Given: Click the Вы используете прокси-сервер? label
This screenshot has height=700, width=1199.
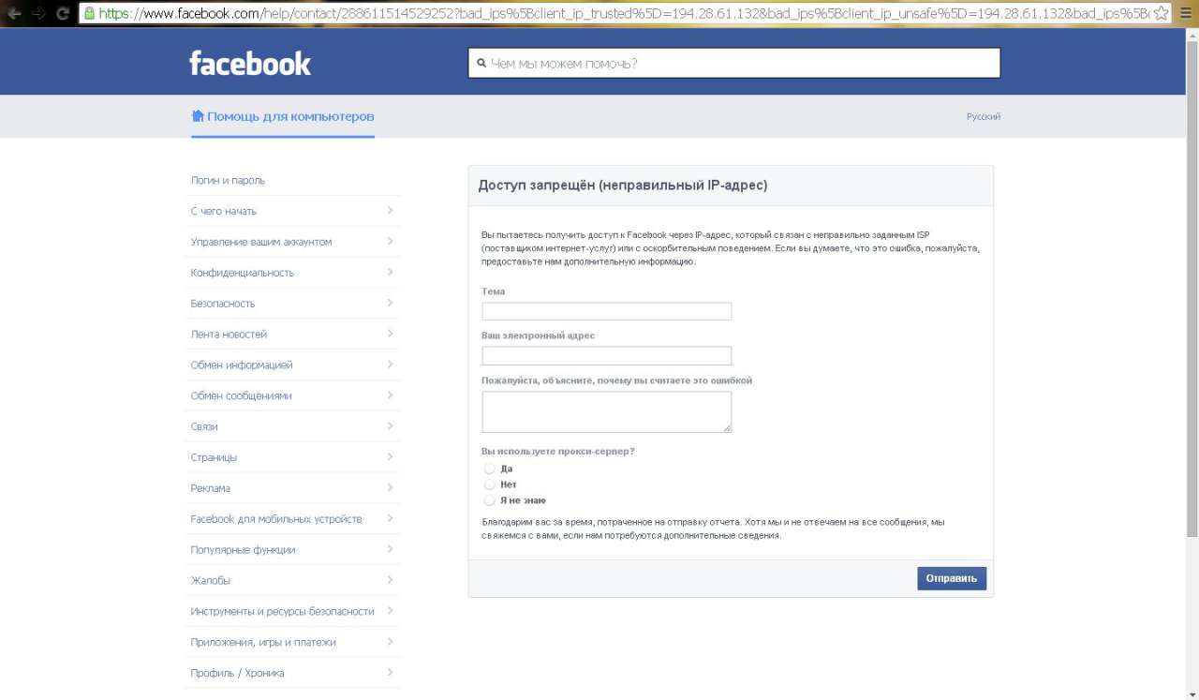Looking at the screenshot, I should point(558,451).
